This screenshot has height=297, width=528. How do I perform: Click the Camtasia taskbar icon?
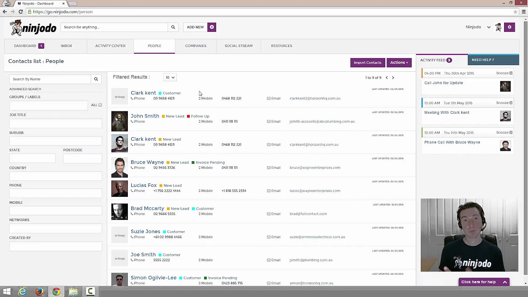90,292
